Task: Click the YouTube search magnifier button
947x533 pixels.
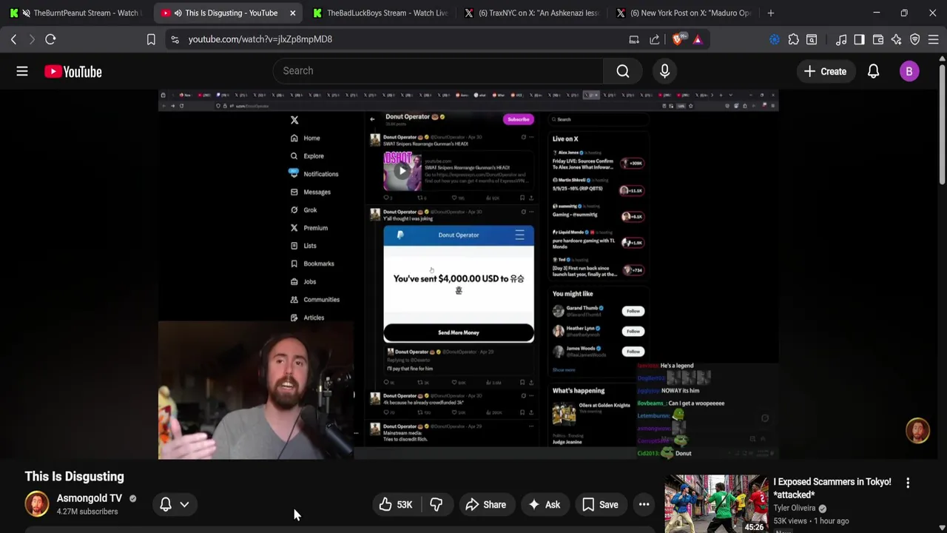Action: pos(623,71)
